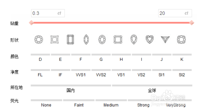Choose the radiant square diamond shape
This screenshot has width=197, height=111.
[x=118, y=40]
